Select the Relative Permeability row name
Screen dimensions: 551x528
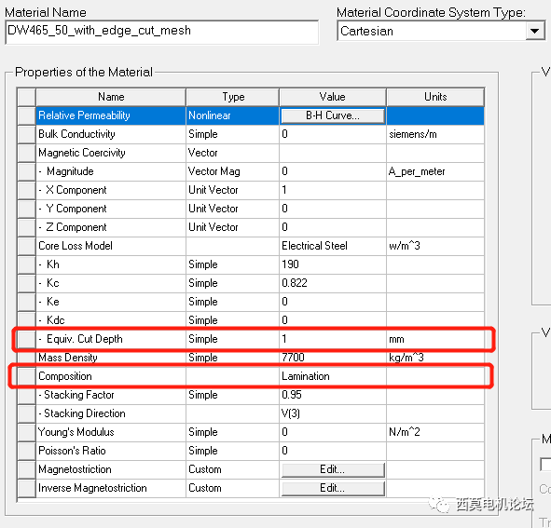click(x=111, y=115)
